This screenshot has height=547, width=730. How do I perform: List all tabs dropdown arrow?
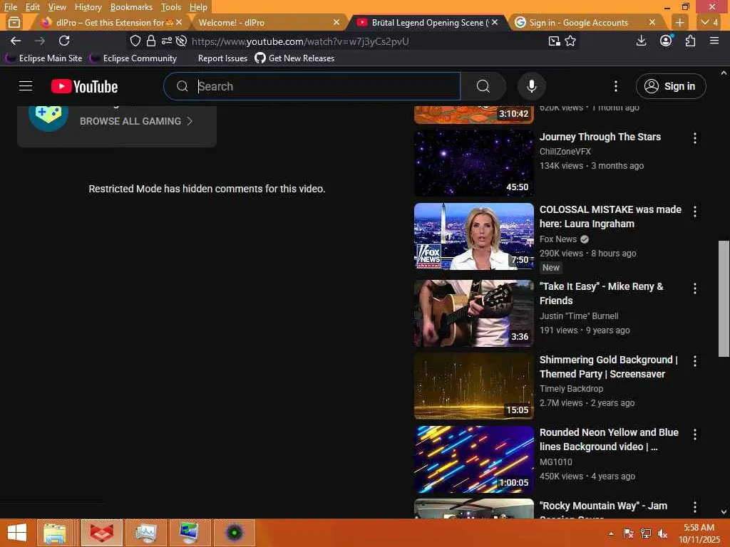pos(710,22)
